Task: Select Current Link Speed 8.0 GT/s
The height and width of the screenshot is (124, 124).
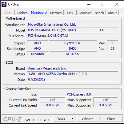Action: [53, 105]
